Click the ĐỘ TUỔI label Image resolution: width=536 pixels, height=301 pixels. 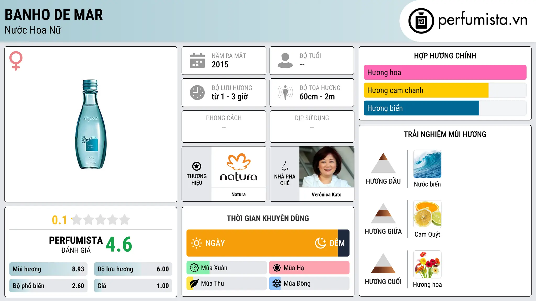pos(310,56)
